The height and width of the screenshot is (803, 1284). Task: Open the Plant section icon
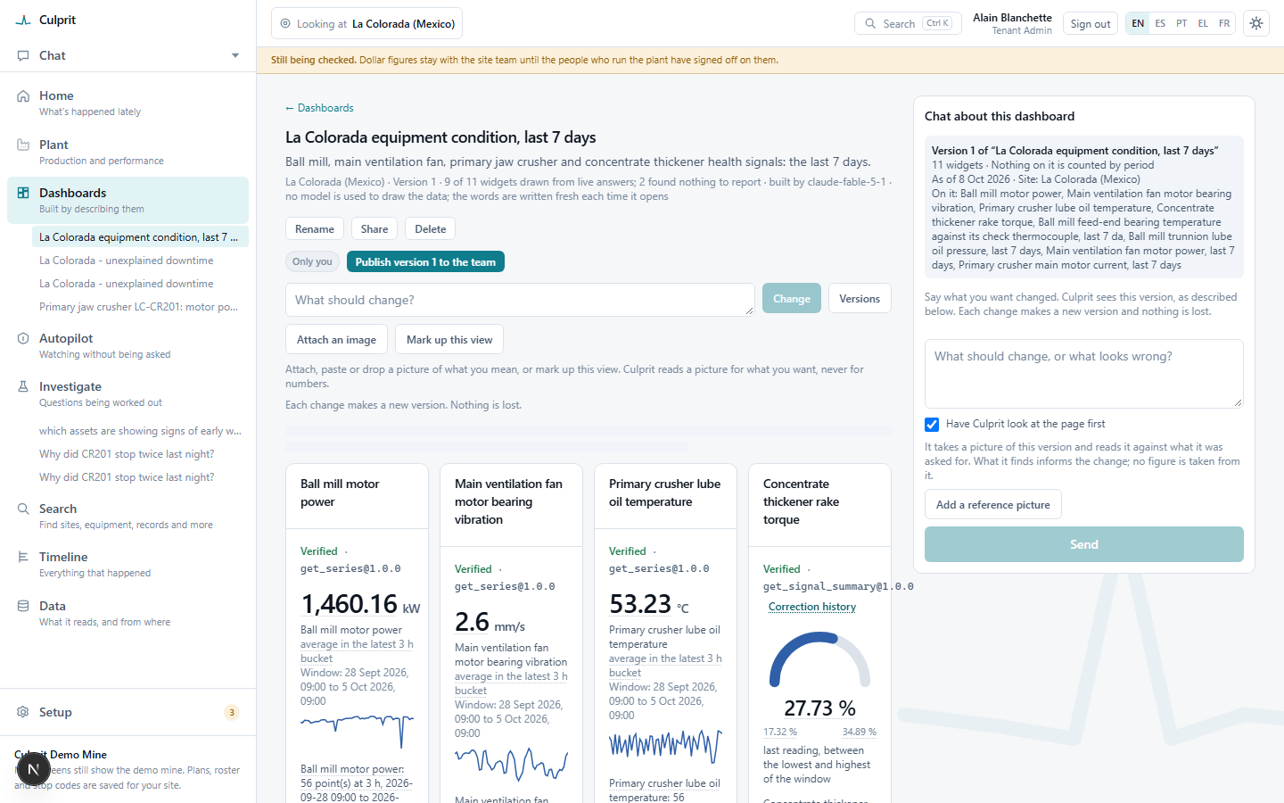[23, 145]
